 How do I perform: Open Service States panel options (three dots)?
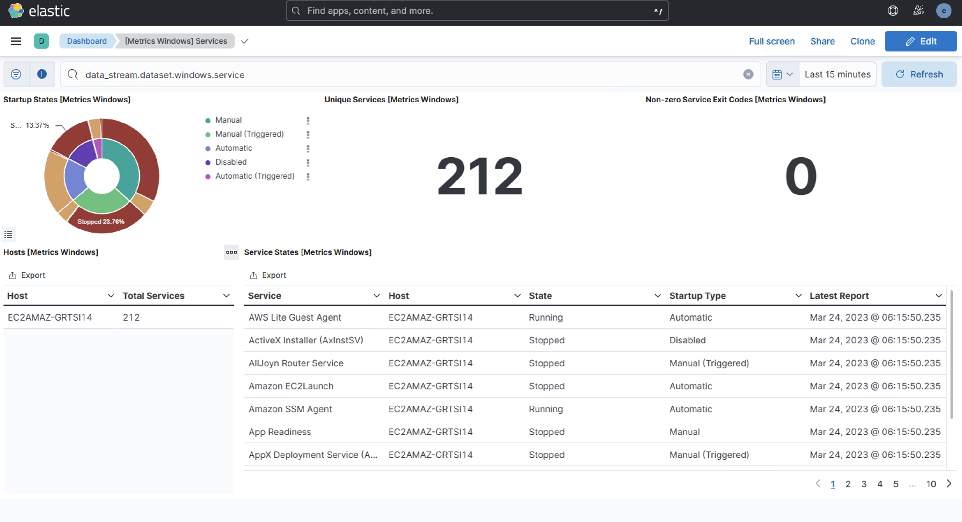(231, 252)
